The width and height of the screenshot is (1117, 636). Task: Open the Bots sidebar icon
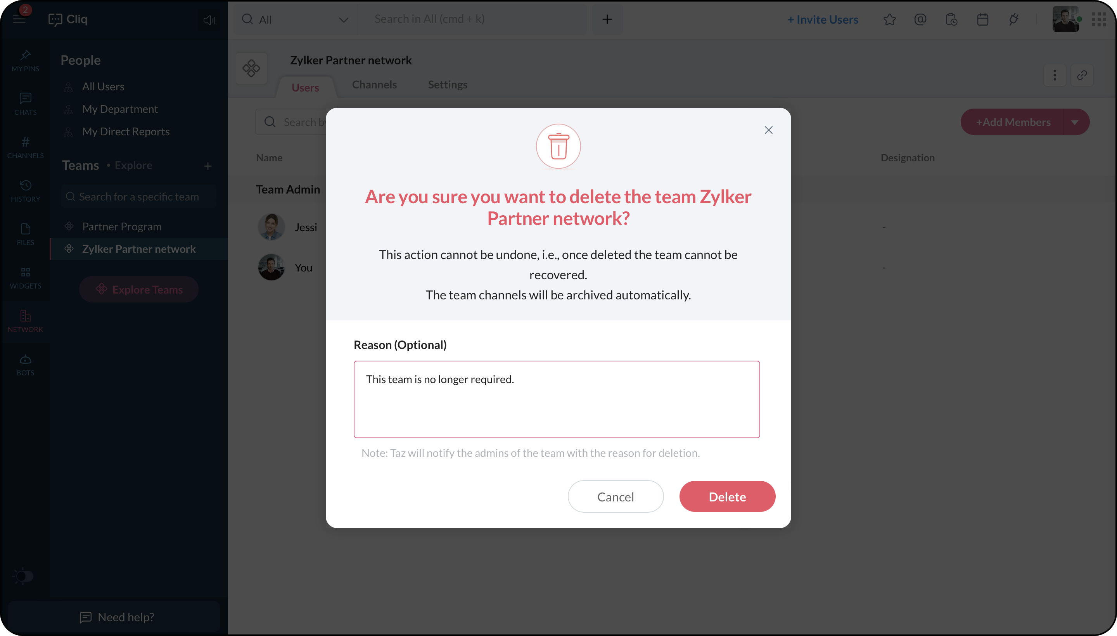pyautogui.click(x=25, y=365)
